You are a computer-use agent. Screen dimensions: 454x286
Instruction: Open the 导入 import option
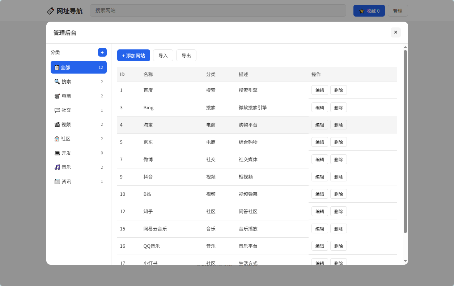click(163, 55)
